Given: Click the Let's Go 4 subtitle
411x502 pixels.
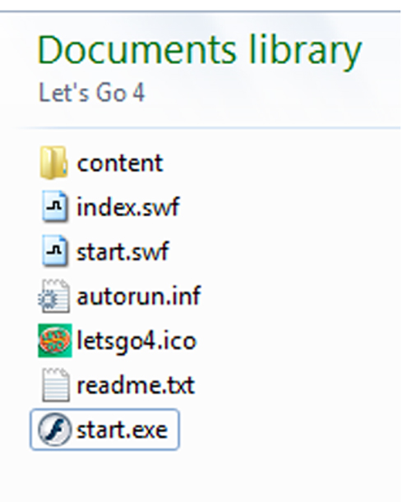Looking at the screenshot, I should pyautogui.click(x=91, y=93).
